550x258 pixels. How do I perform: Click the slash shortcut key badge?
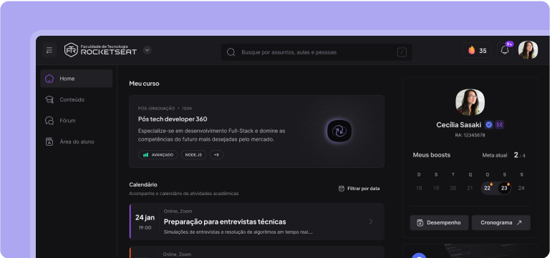tap(402, 52)
